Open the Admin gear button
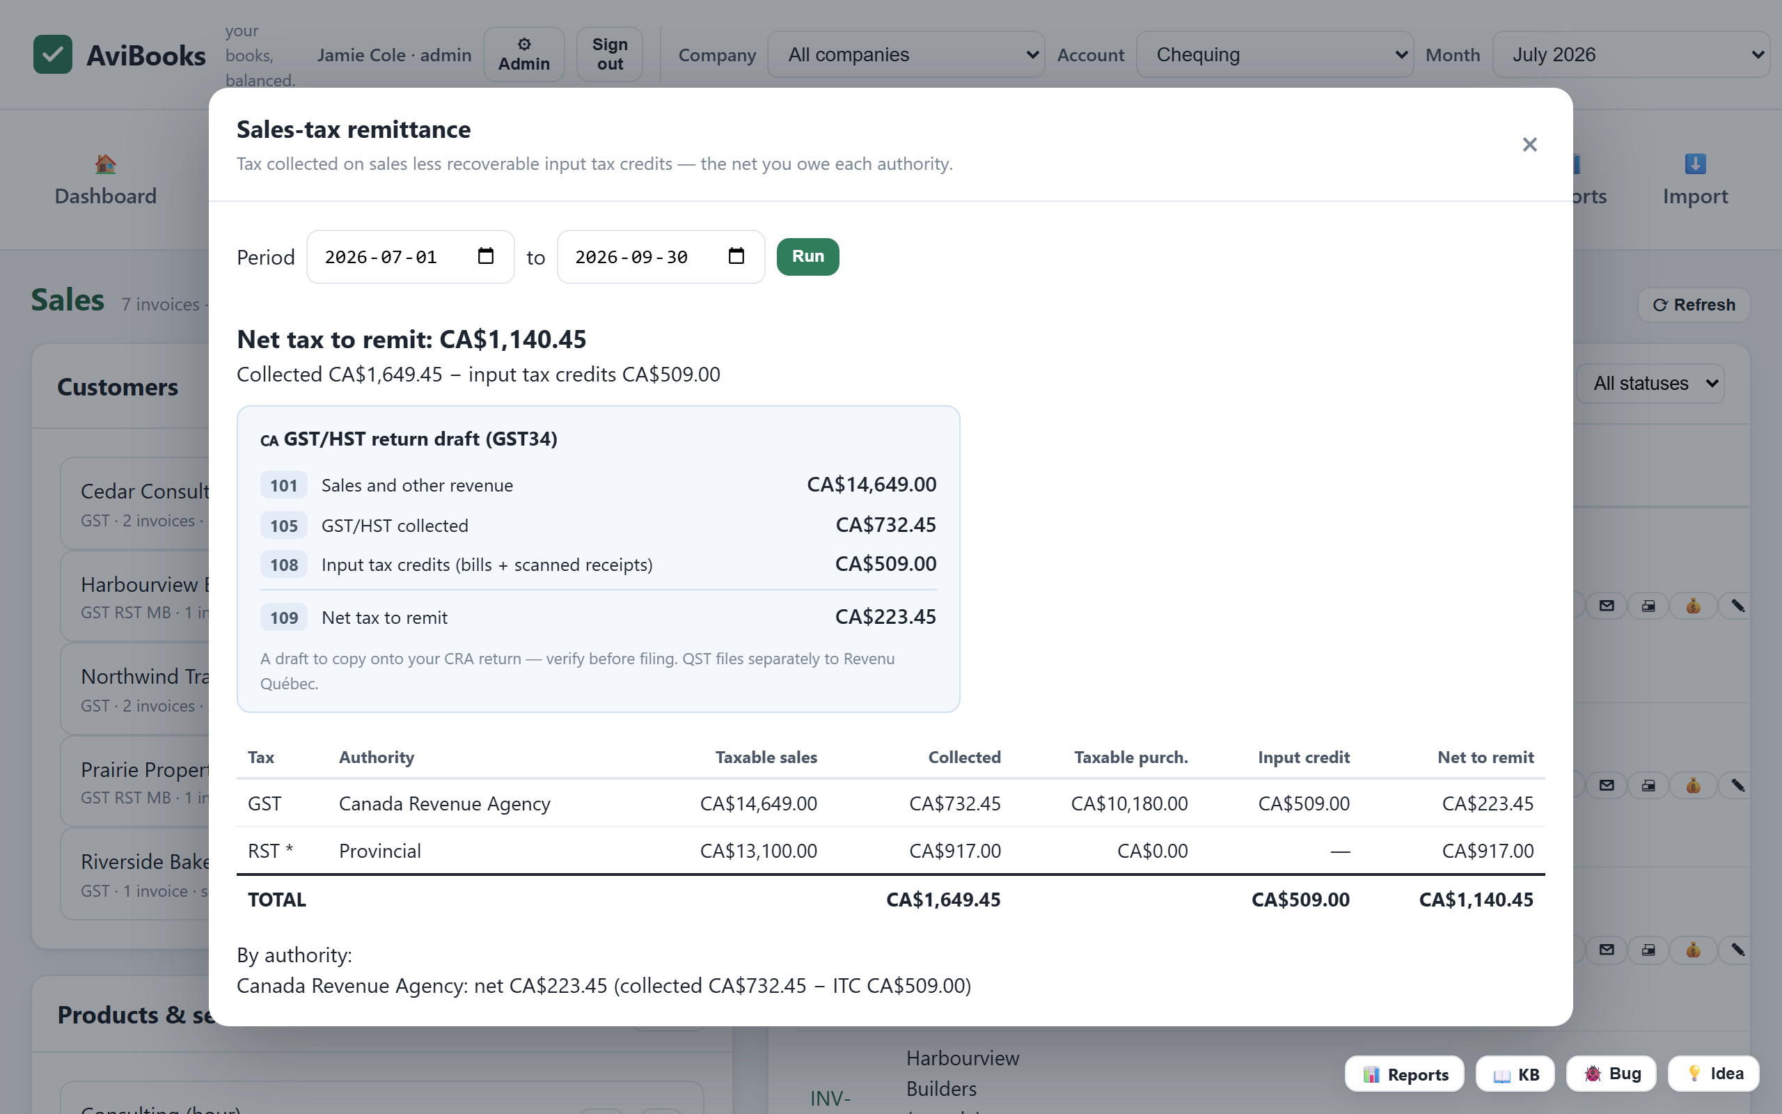 (523, 54)
